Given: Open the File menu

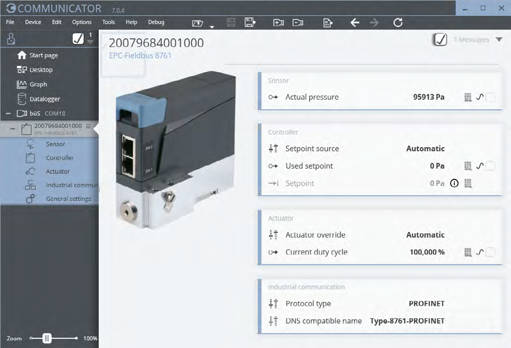Looking at the screenshot, I should click(10, 22).
